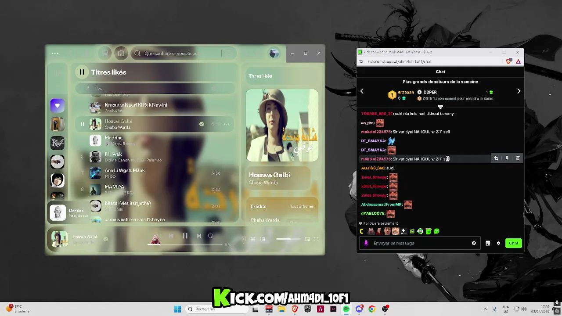Screen dimensions: 562x316
Task: Toggle the liked checkmark on Houwa Galbi row
Action: [202, 124]
